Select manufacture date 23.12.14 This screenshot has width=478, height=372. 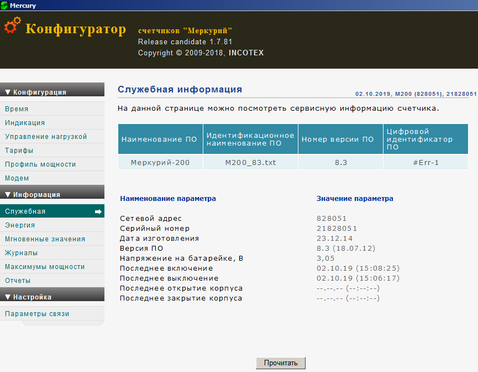tap(334, 239)
